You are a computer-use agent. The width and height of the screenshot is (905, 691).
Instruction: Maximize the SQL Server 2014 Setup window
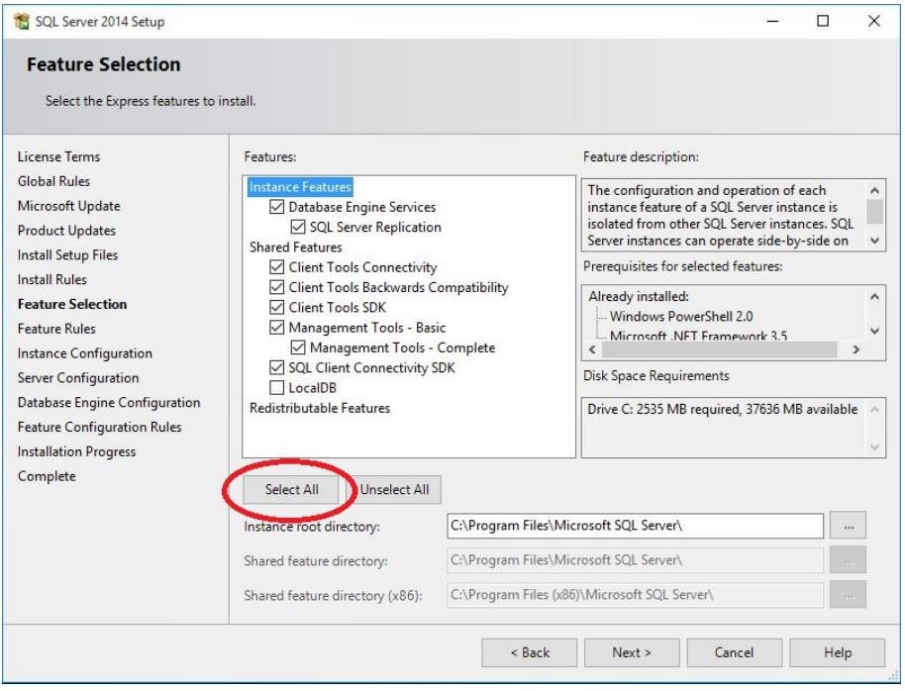tap(823, 22)
